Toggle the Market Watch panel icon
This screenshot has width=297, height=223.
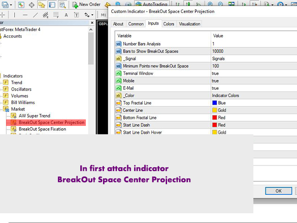coord(21,5)
